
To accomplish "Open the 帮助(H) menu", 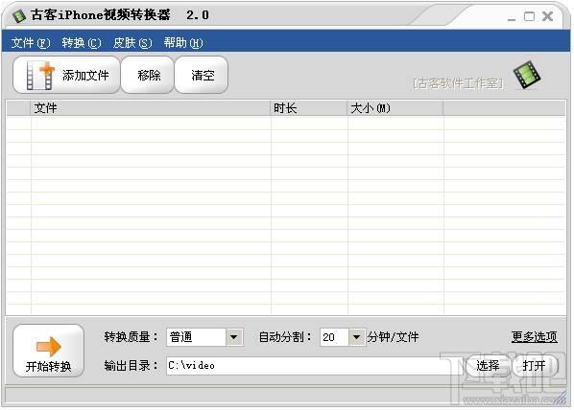I will 183,43.
